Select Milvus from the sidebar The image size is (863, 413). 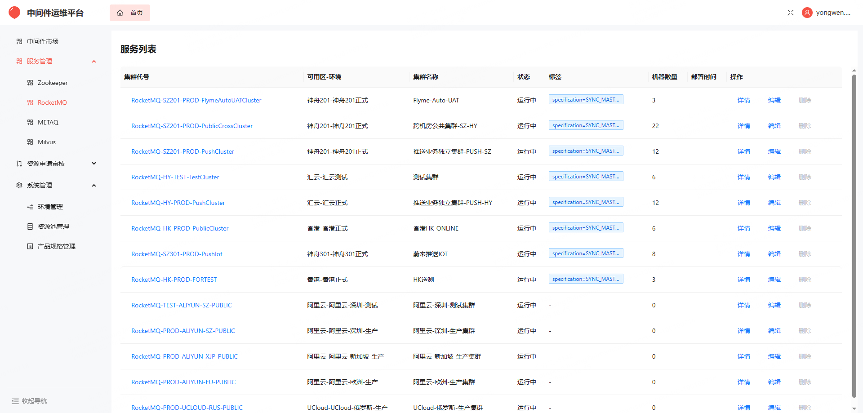47,142
